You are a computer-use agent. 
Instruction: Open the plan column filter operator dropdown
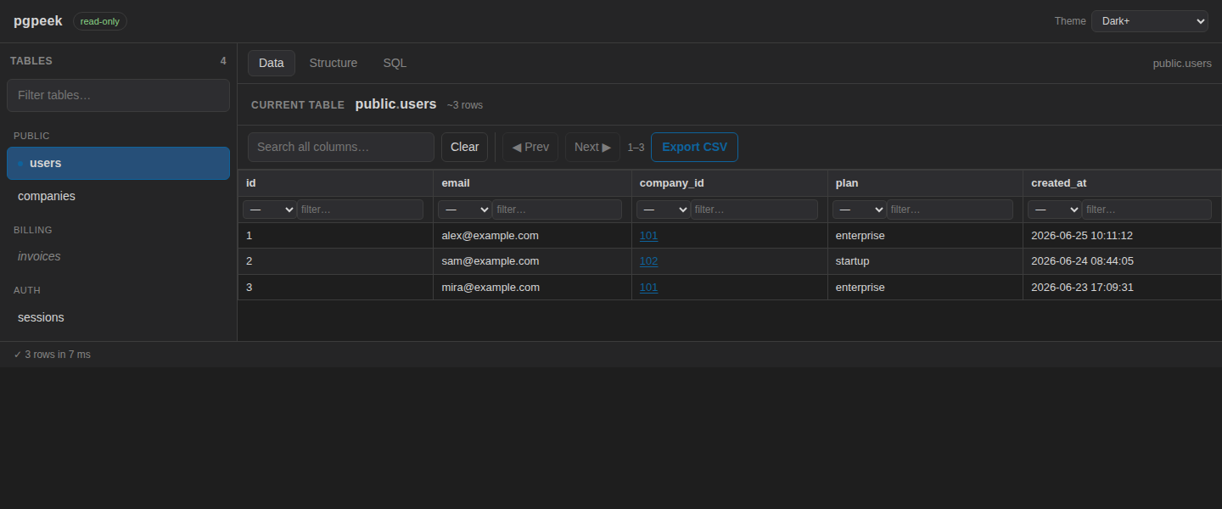[x=859, y=210]
